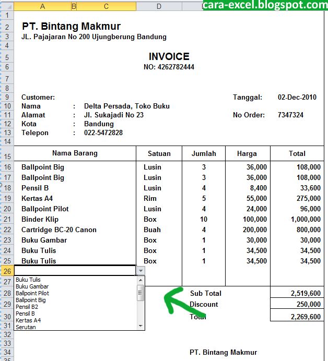The width and height of the screenshot is (328, 361).
Task: Select Pensil B from the dropdown list
Action: (x=25, y=314)
